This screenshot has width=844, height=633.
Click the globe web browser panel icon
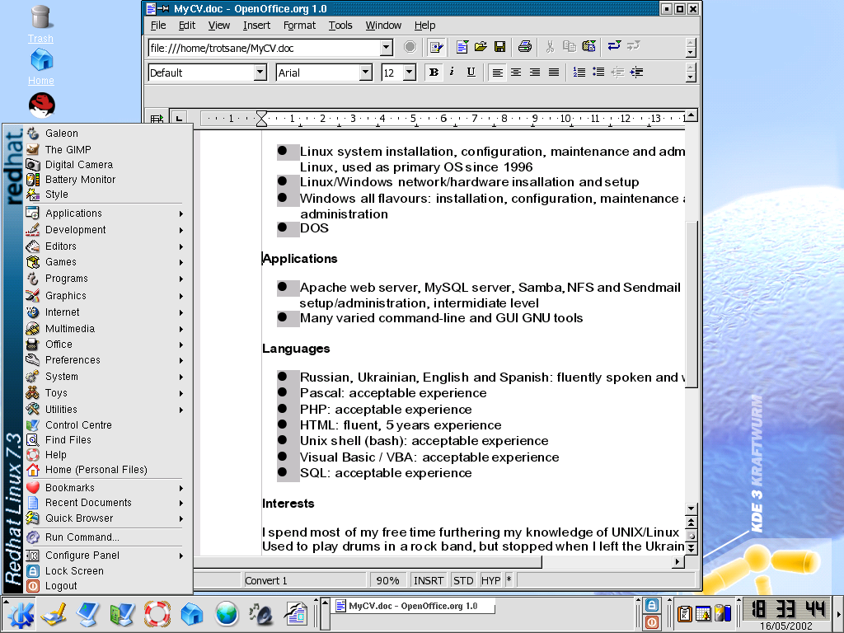(x=227, y=613)
